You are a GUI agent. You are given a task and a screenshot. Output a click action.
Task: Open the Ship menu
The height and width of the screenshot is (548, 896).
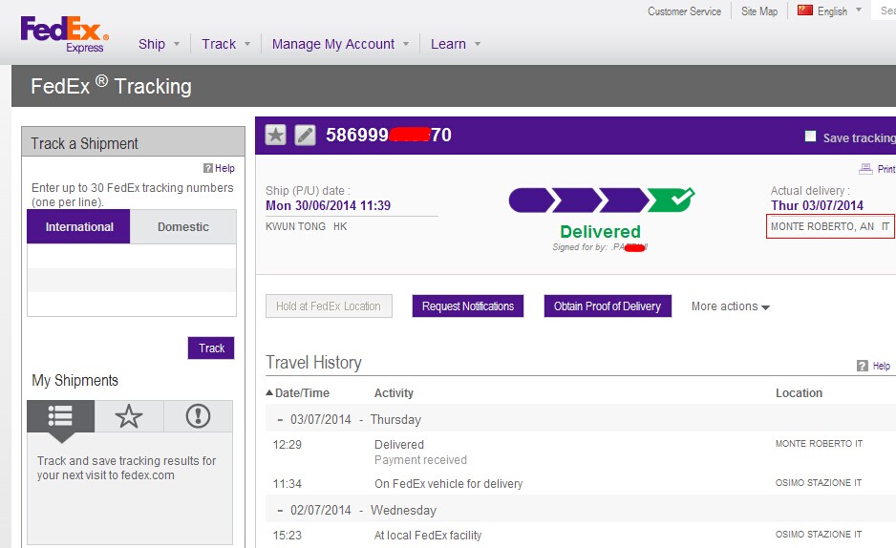click(152, 44)
